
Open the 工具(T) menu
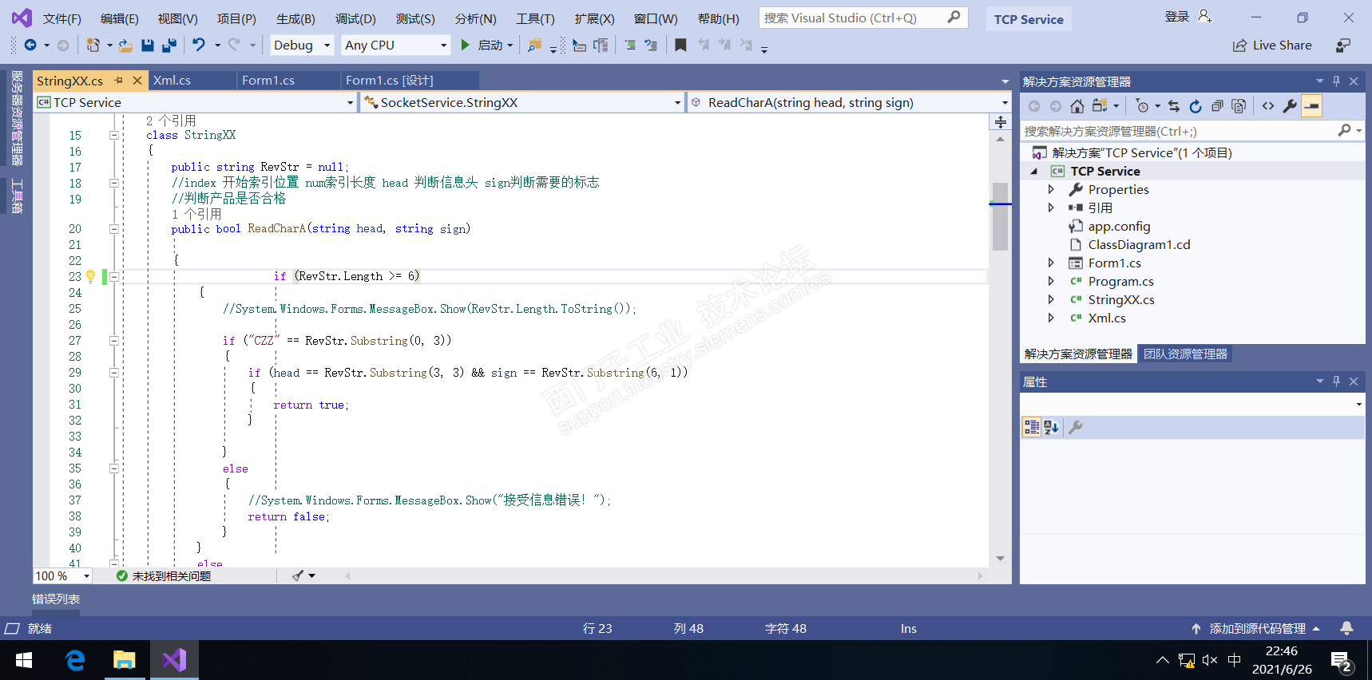click(x=535, y=18)
